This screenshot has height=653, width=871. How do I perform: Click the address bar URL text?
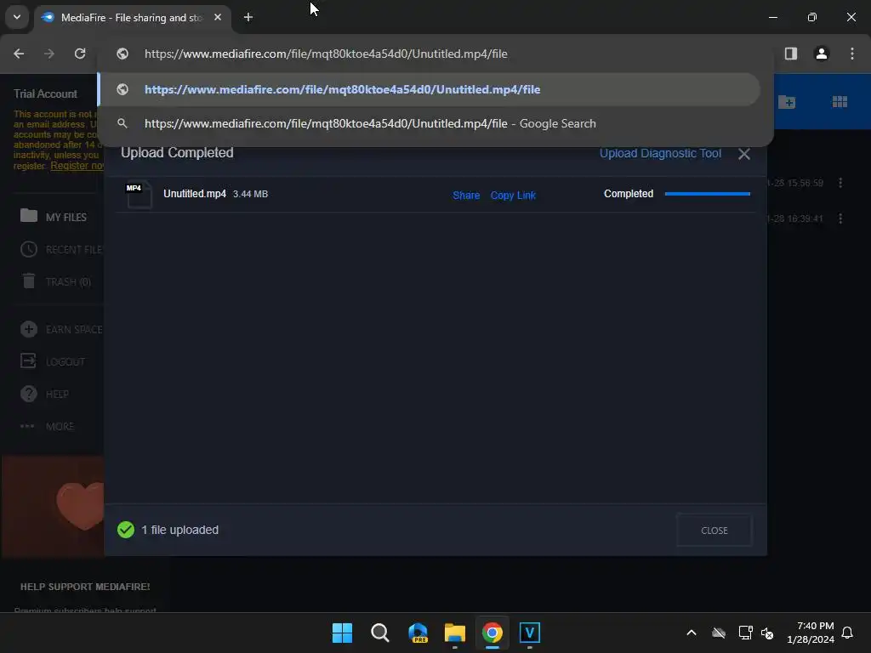[x=326, y=54]
